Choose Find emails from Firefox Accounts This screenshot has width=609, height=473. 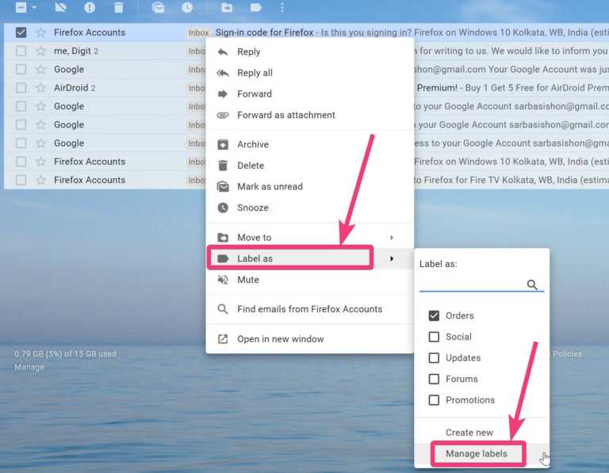[x=309, y=309]
